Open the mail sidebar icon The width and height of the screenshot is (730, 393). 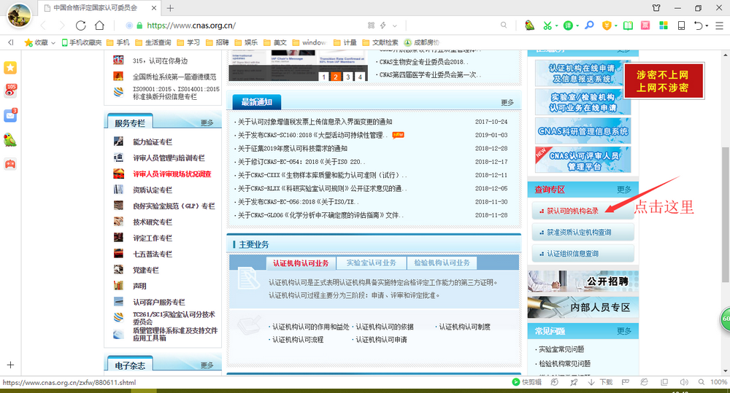tap(10, 115)
